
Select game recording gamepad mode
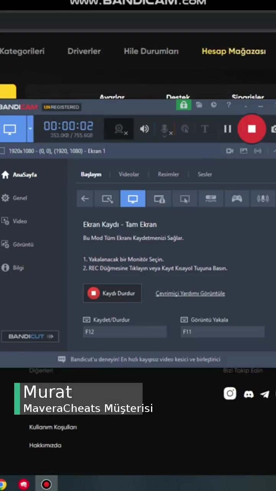tap(237, 199)
